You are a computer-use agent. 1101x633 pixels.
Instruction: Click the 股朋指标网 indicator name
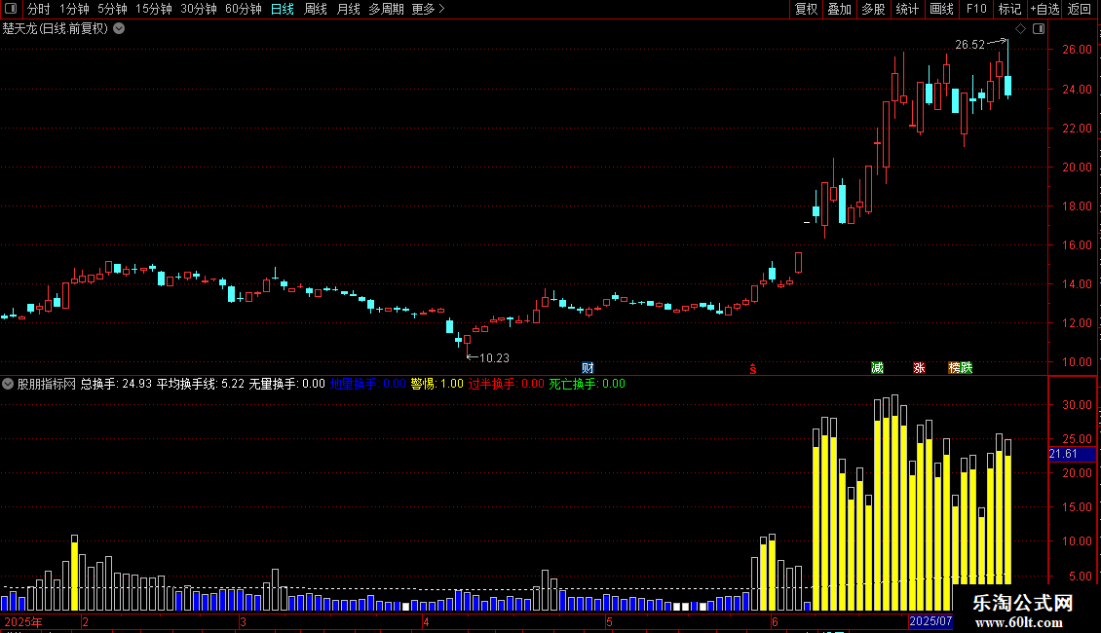point(47,384)
